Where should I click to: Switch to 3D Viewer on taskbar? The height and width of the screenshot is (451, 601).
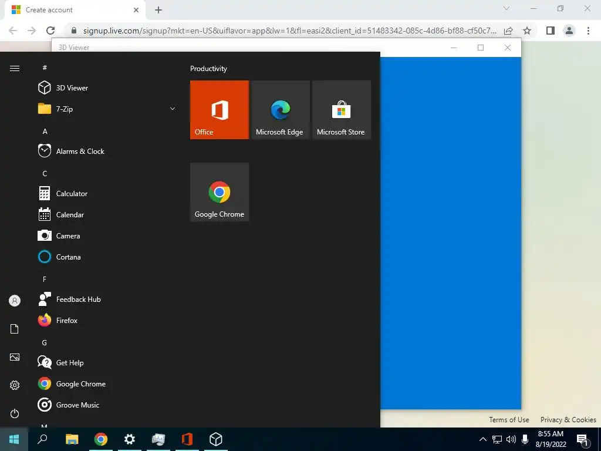(216, 439)
